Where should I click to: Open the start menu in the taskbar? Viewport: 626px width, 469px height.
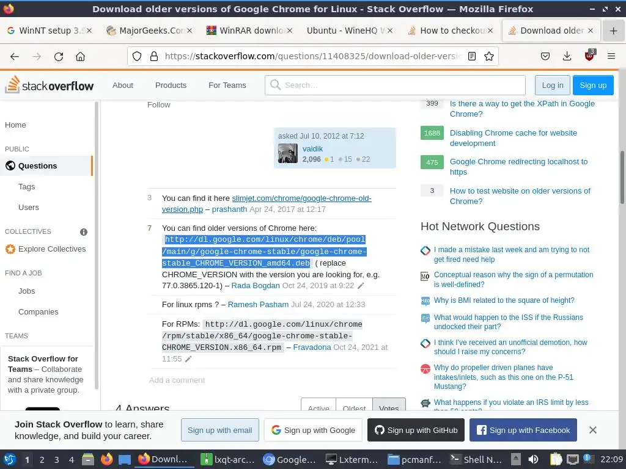(10, 459)
